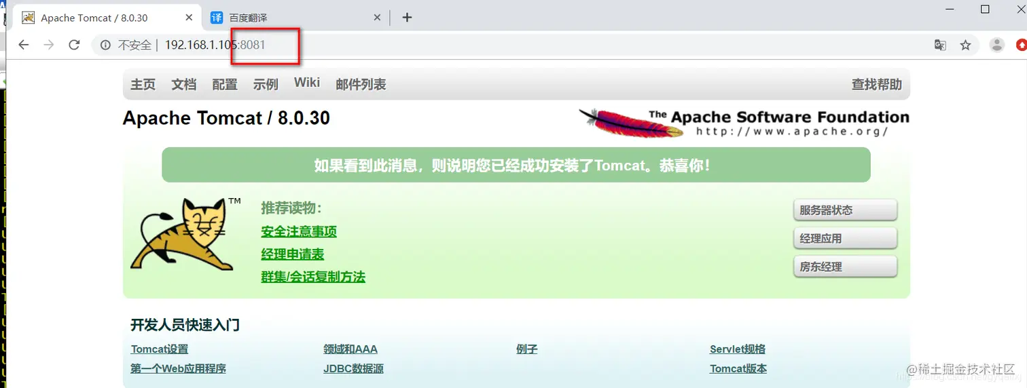The height and width of the screenshot is (388, 1027).
Task: Open the 领域和AAA link
Action: click(350, 349)
